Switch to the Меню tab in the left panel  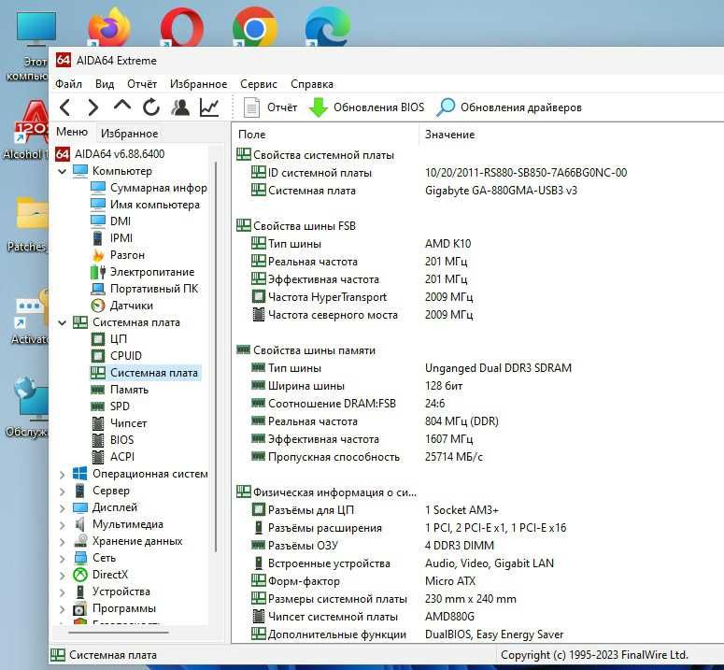click(72, 132)
